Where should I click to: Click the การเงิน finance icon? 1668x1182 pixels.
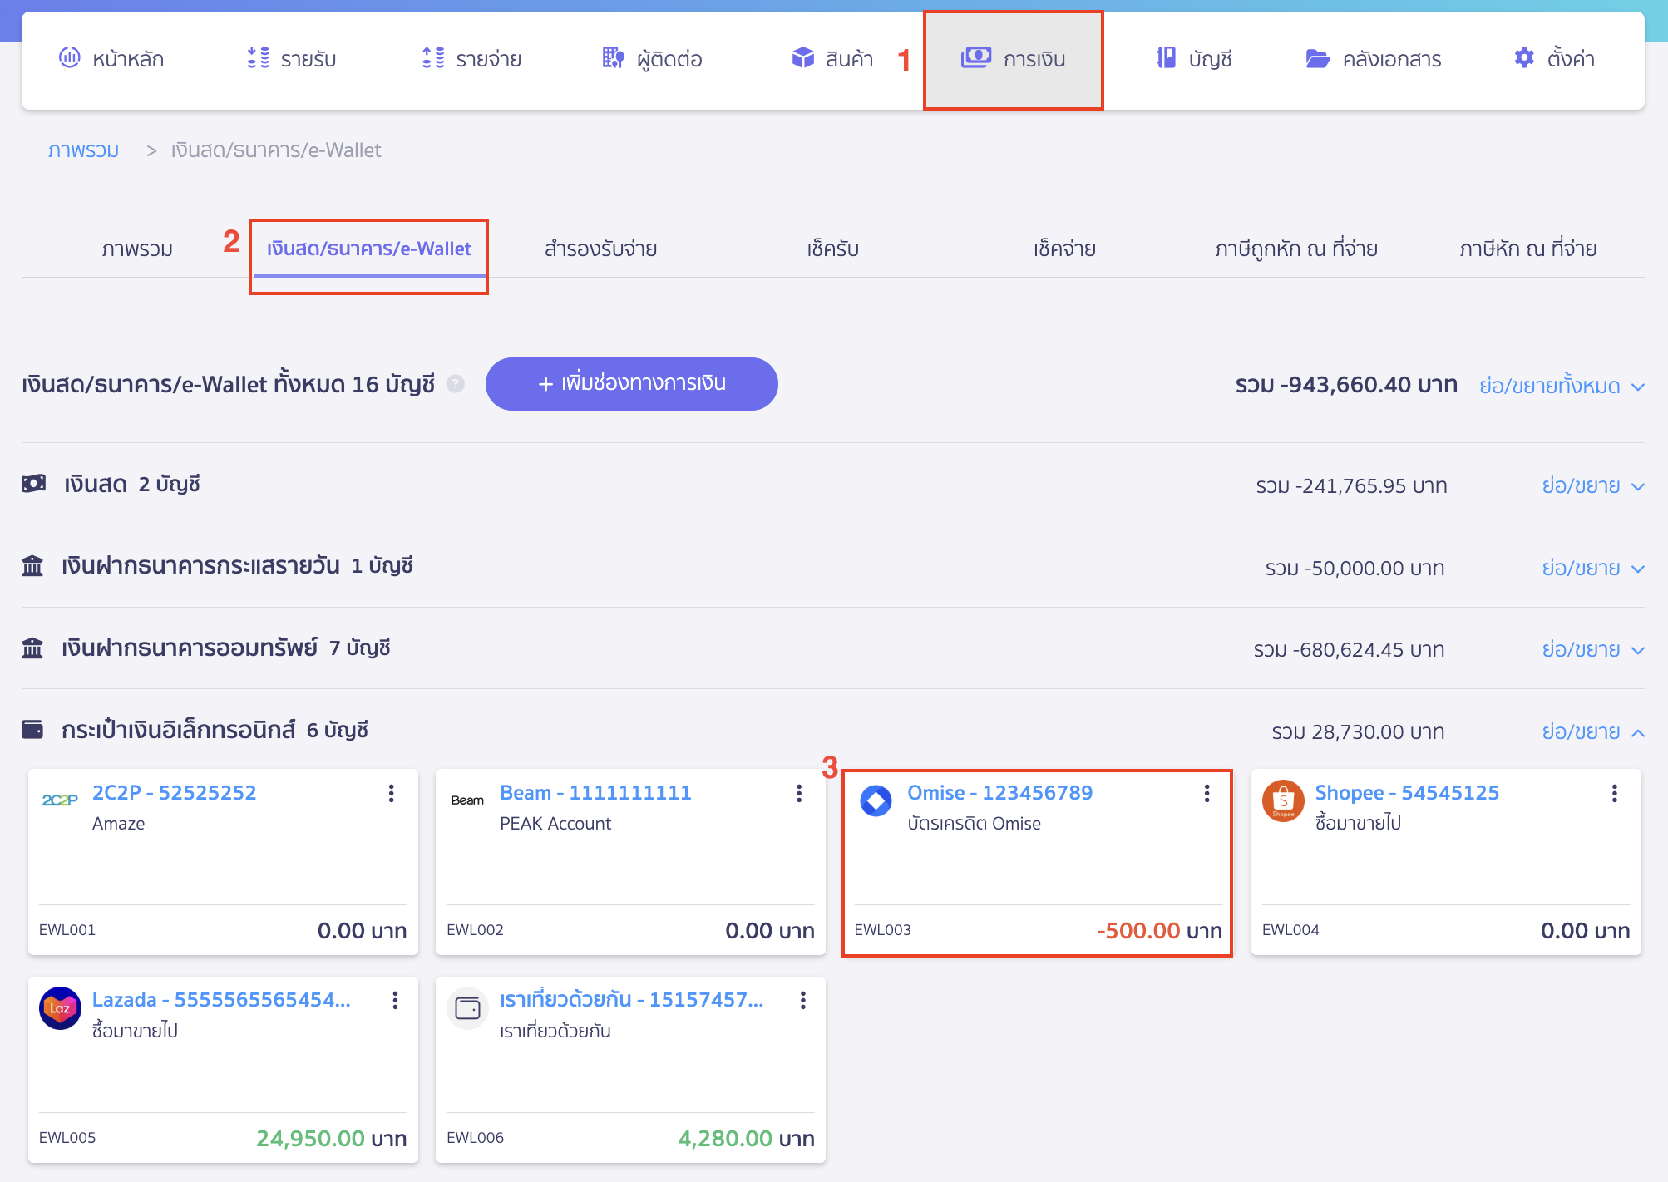976,58
